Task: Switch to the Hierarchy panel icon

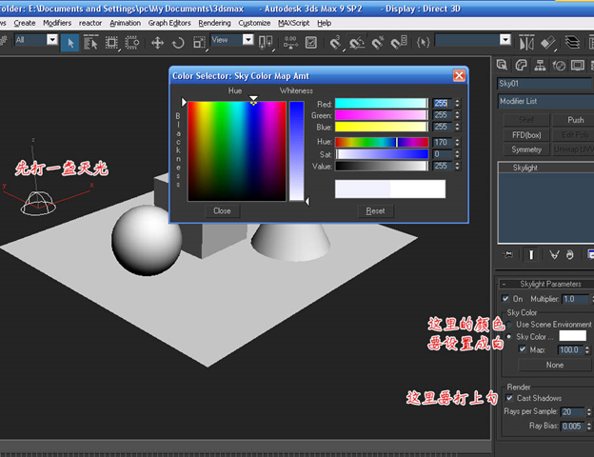Action: click(x=540, y=66)
